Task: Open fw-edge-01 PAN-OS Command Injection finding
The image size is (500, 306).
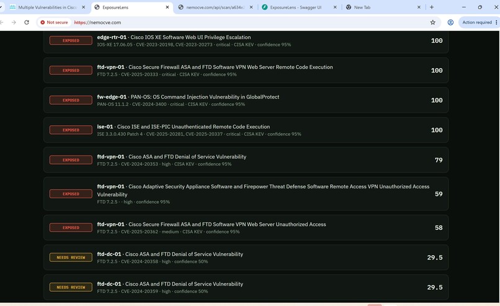Action: pos(246,100)
